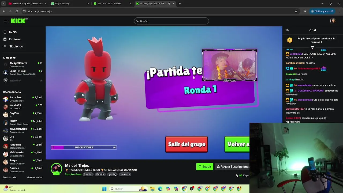Click Salir del grupo button
The image size is (343, 193).
coord(187,144)
